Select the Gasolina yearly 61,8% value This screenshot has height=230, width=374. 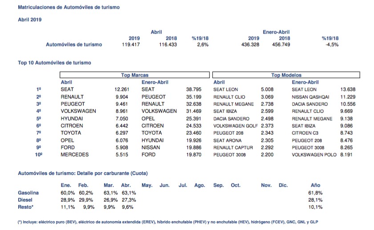(315, 193)
